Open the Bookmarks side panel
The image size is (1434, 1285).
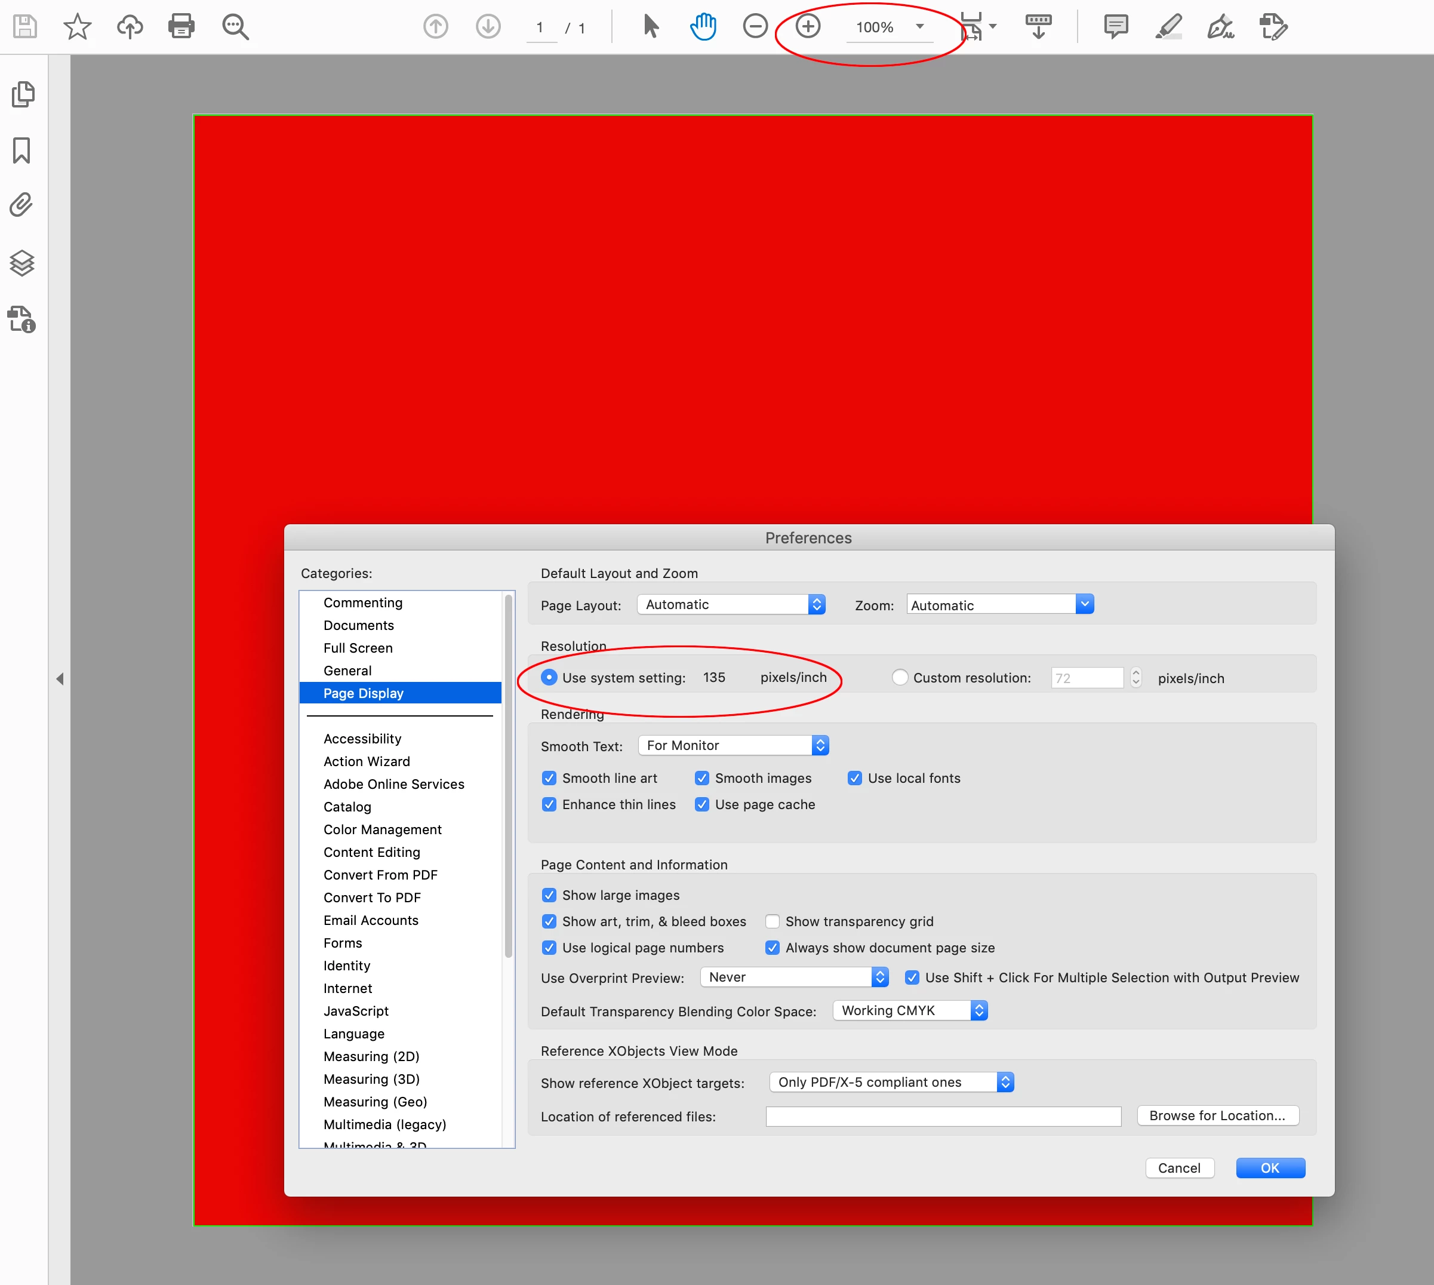point(22,150)
